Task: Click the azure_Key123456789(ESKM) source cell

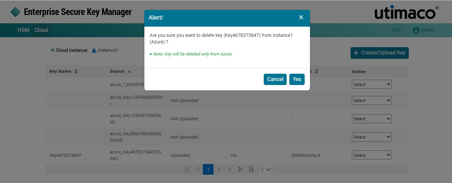Action: coord(136,119)
